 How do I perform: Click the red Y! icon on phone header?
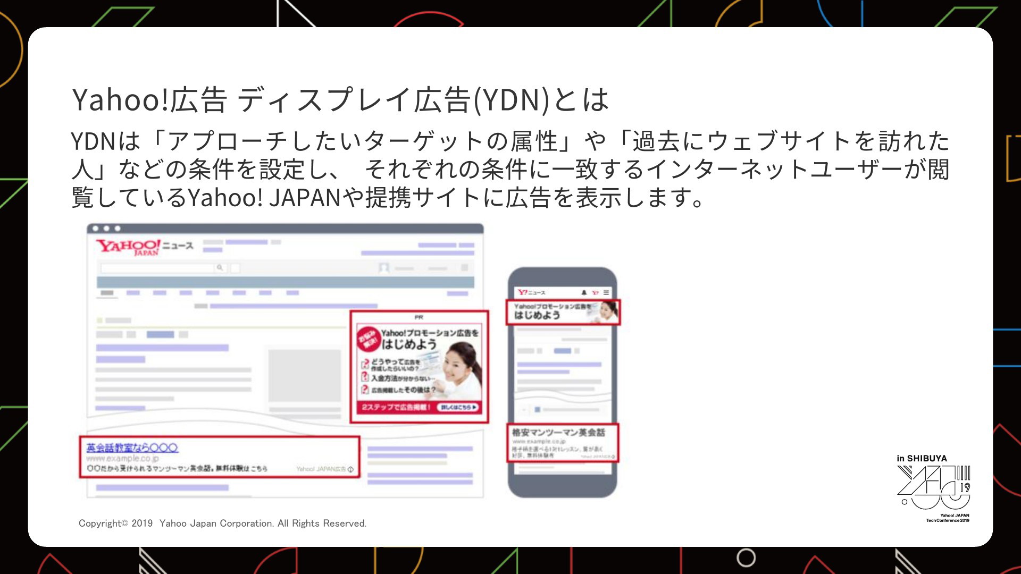595,292
